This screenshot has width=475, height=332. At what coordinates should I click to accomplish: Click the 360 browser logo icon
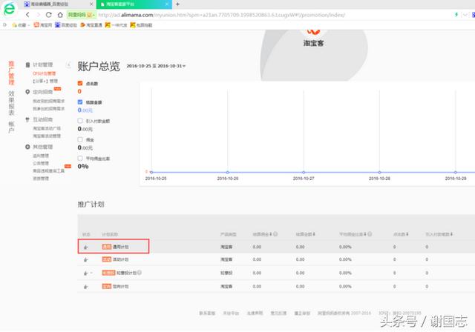point(10,9)
